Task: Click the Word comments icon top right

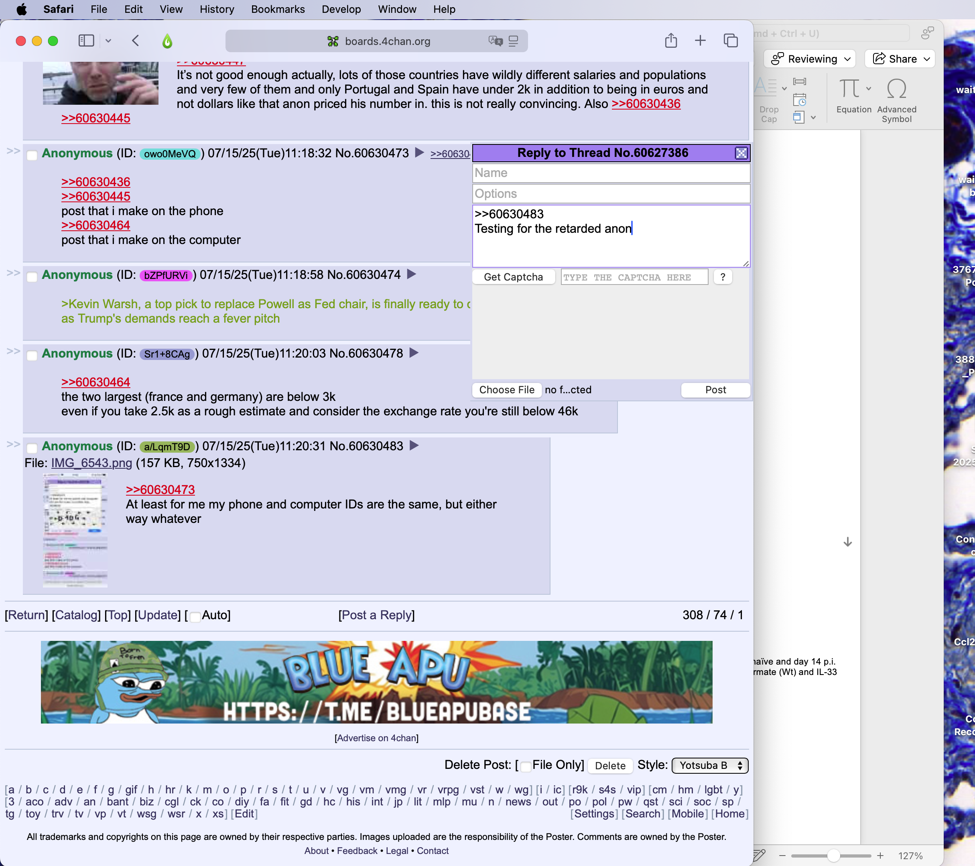Action: (x=927, y=33)
